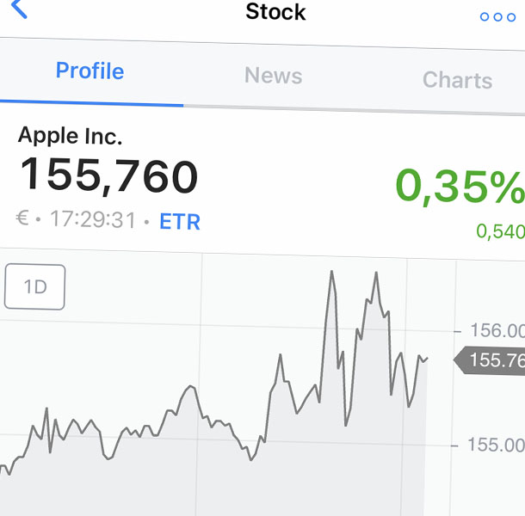Select the 1D time range button
525x516 pixels.
tap(35, 286)
